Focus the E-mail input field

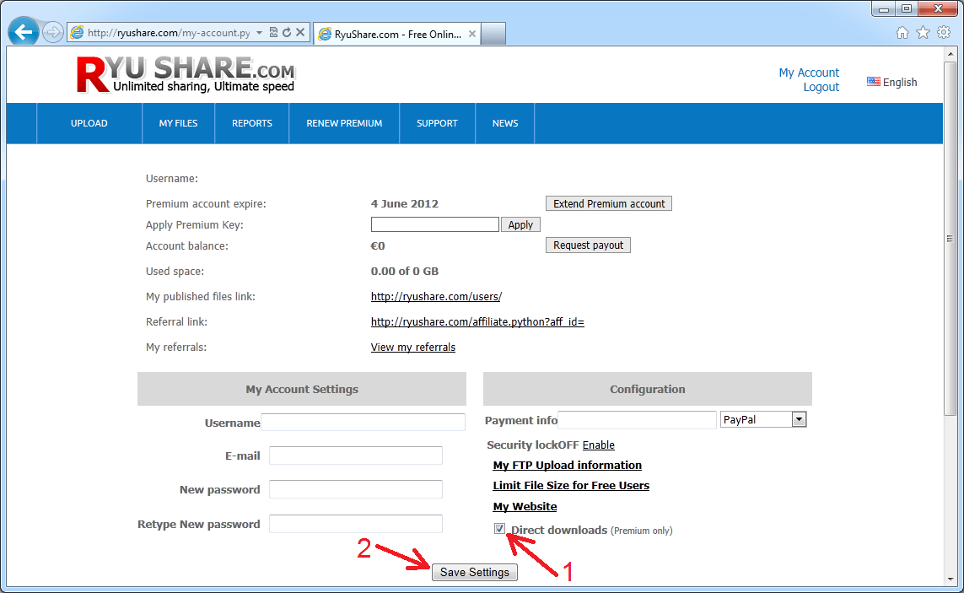pos(355,456)
